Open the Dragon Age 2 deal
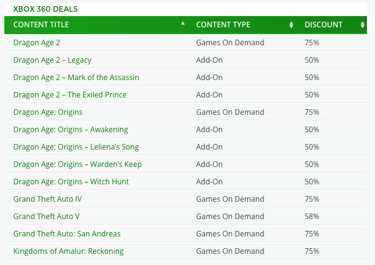Image resolution: width=375 pixels, height=265 pixels. tap(37, 43)
